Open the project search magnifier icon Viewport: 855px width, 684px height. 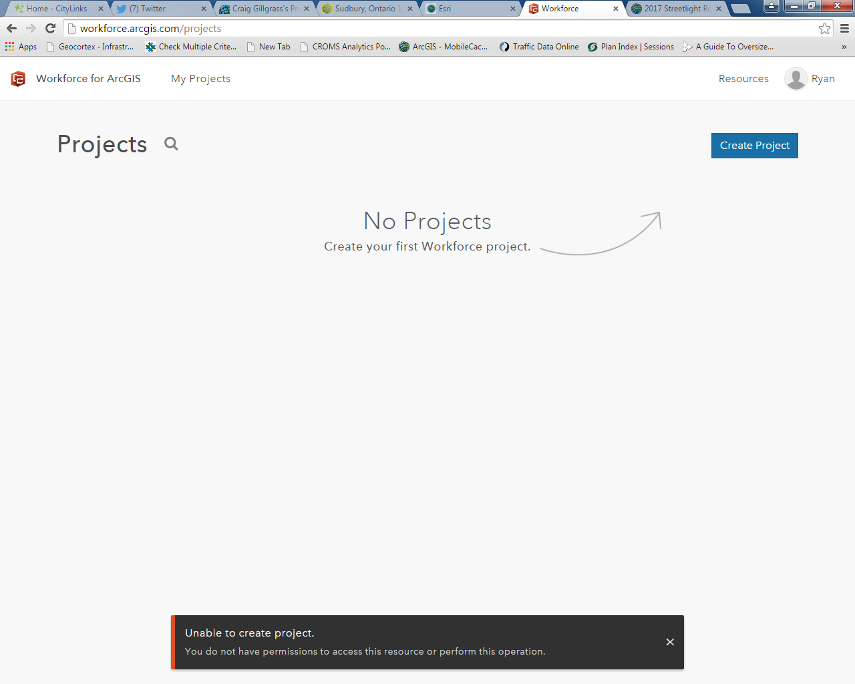(172, 144)
